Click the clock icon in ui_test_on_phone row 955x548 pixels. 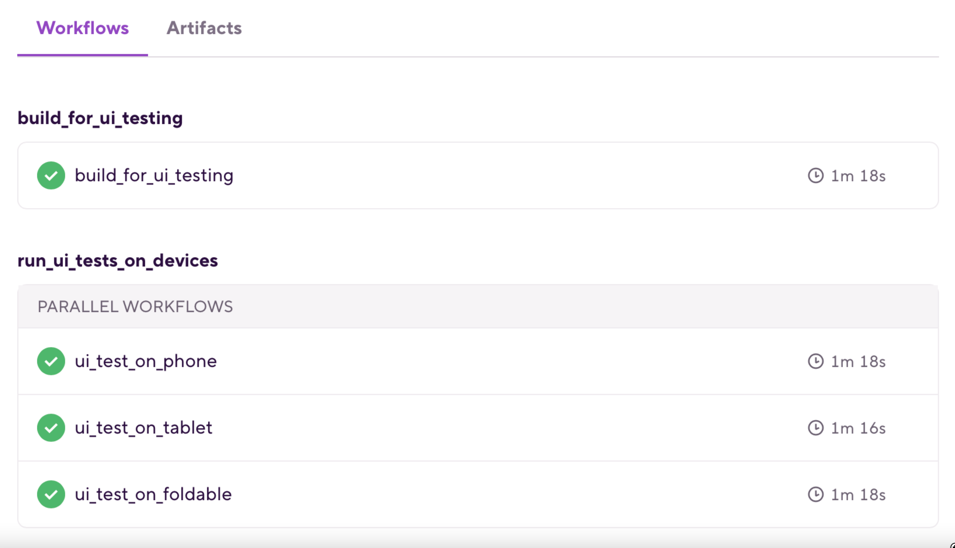click(x=815, y=361)
